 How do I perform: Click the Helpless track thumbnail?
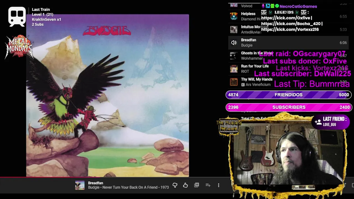(x=234, y=16)
